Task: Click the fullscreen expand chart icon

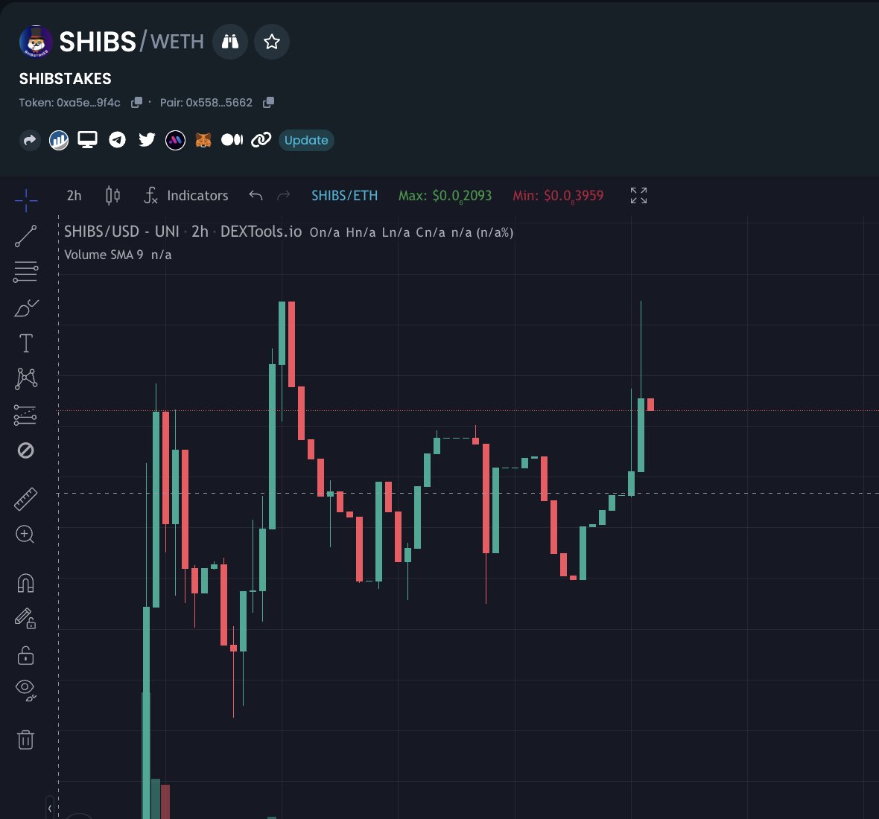Action: click(638, 196)
